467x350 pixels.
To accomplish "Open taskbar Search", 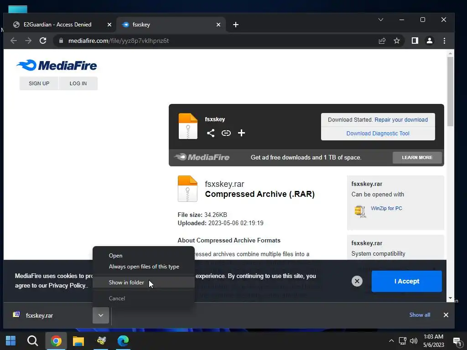I will [33, 341].
